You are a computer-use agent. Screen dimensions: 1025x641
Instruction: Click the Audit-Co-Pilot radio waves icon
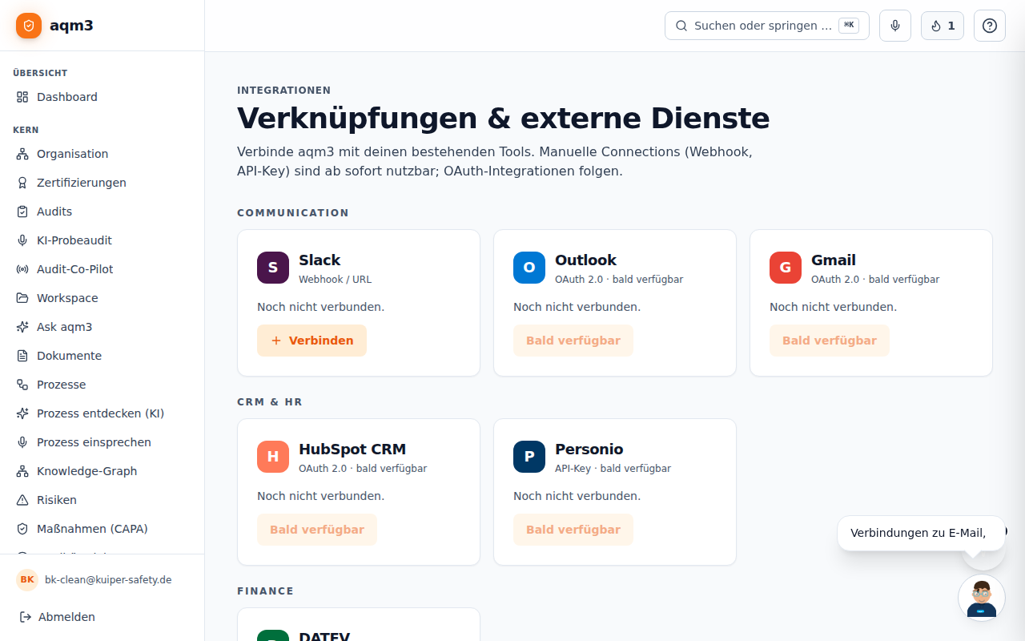coord(22,269)
